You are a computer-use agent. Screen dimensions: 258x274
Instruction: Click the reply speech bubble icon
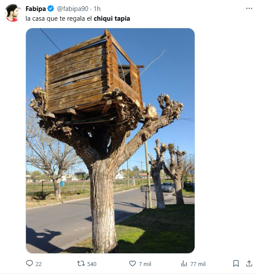coord(29,263)
